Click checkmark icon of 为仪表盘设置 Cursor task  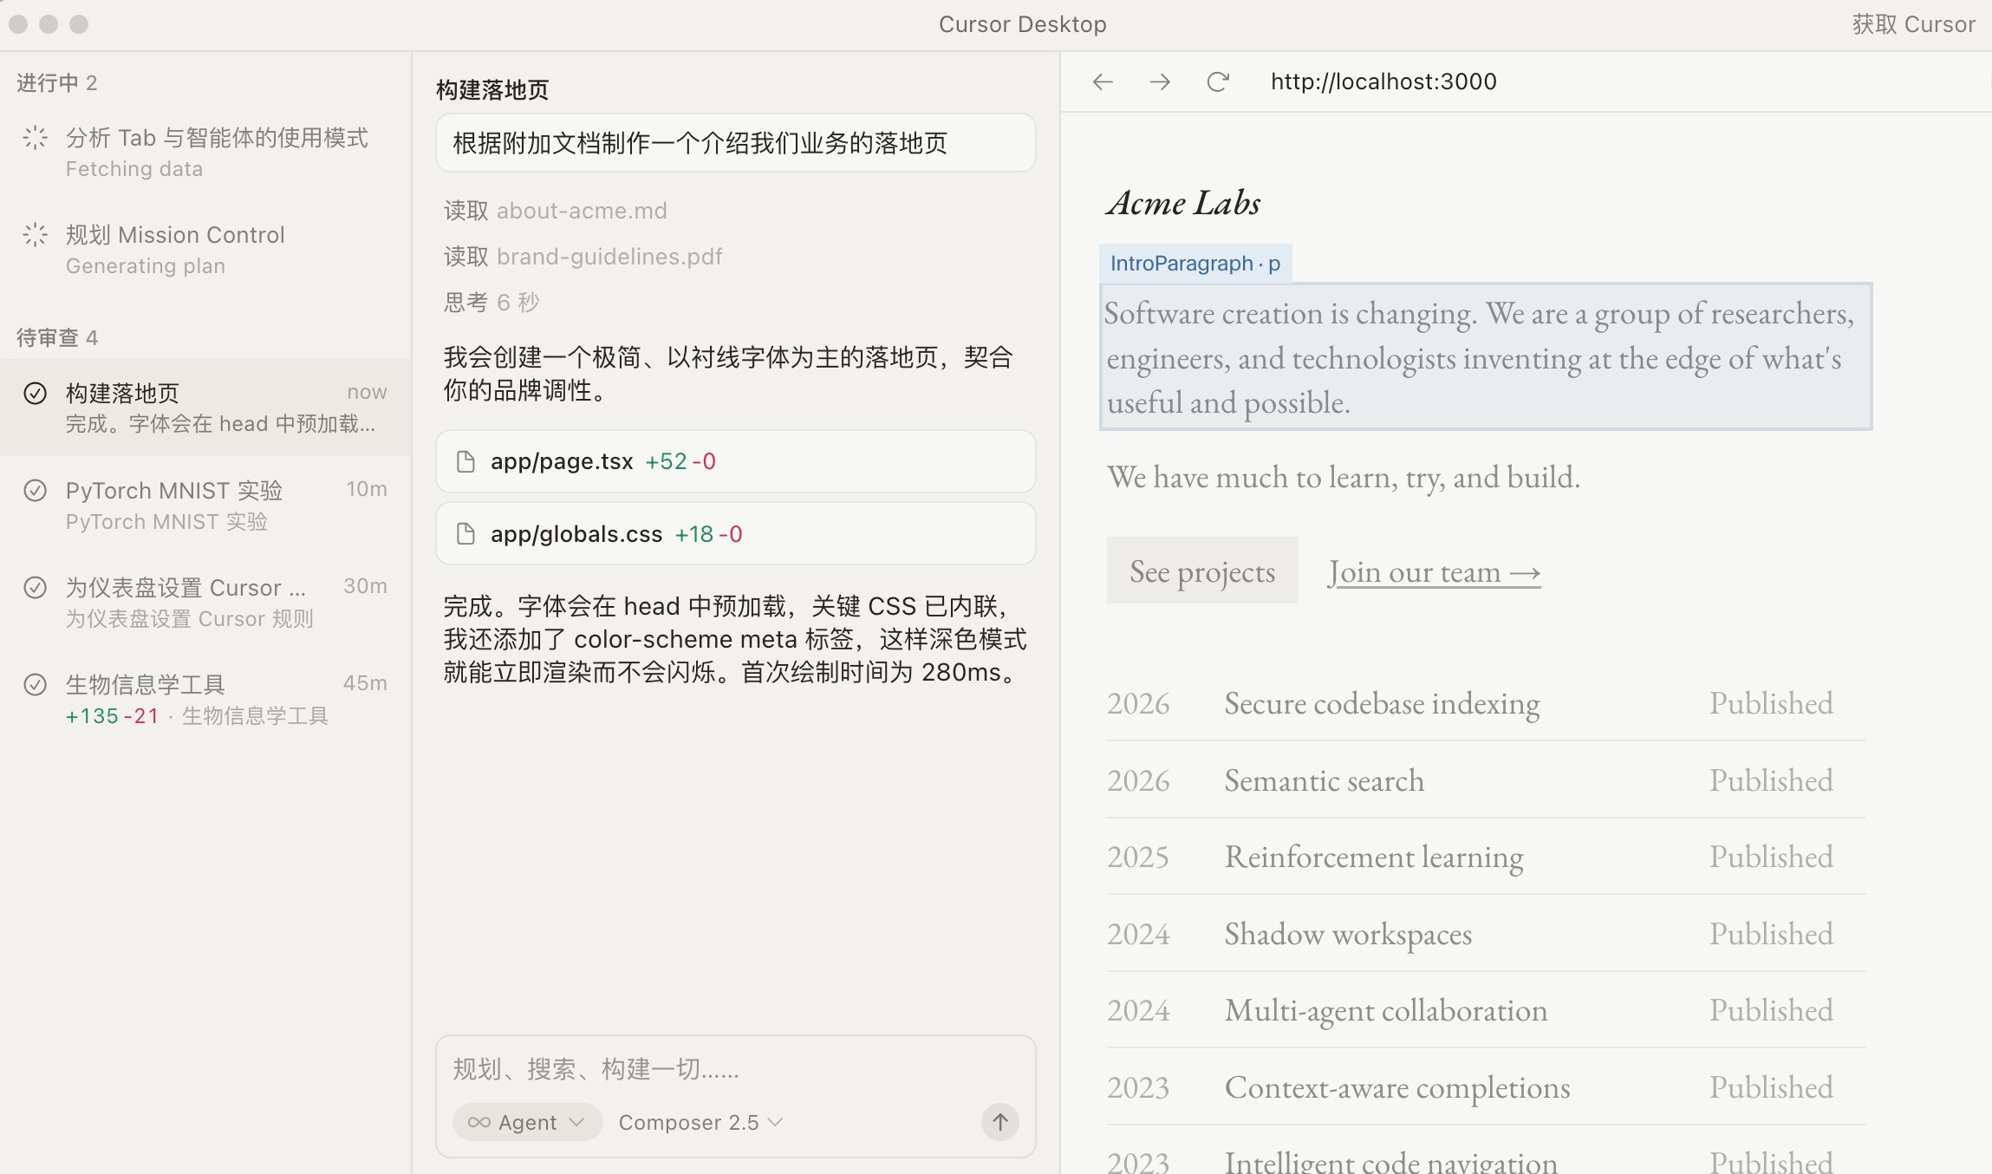tap(35, 587)
